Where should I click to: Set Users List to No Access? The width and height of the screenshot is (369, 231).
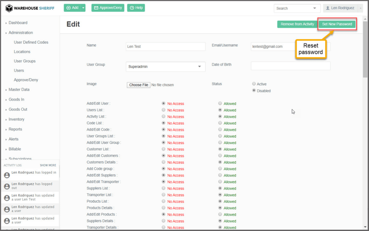164,110
